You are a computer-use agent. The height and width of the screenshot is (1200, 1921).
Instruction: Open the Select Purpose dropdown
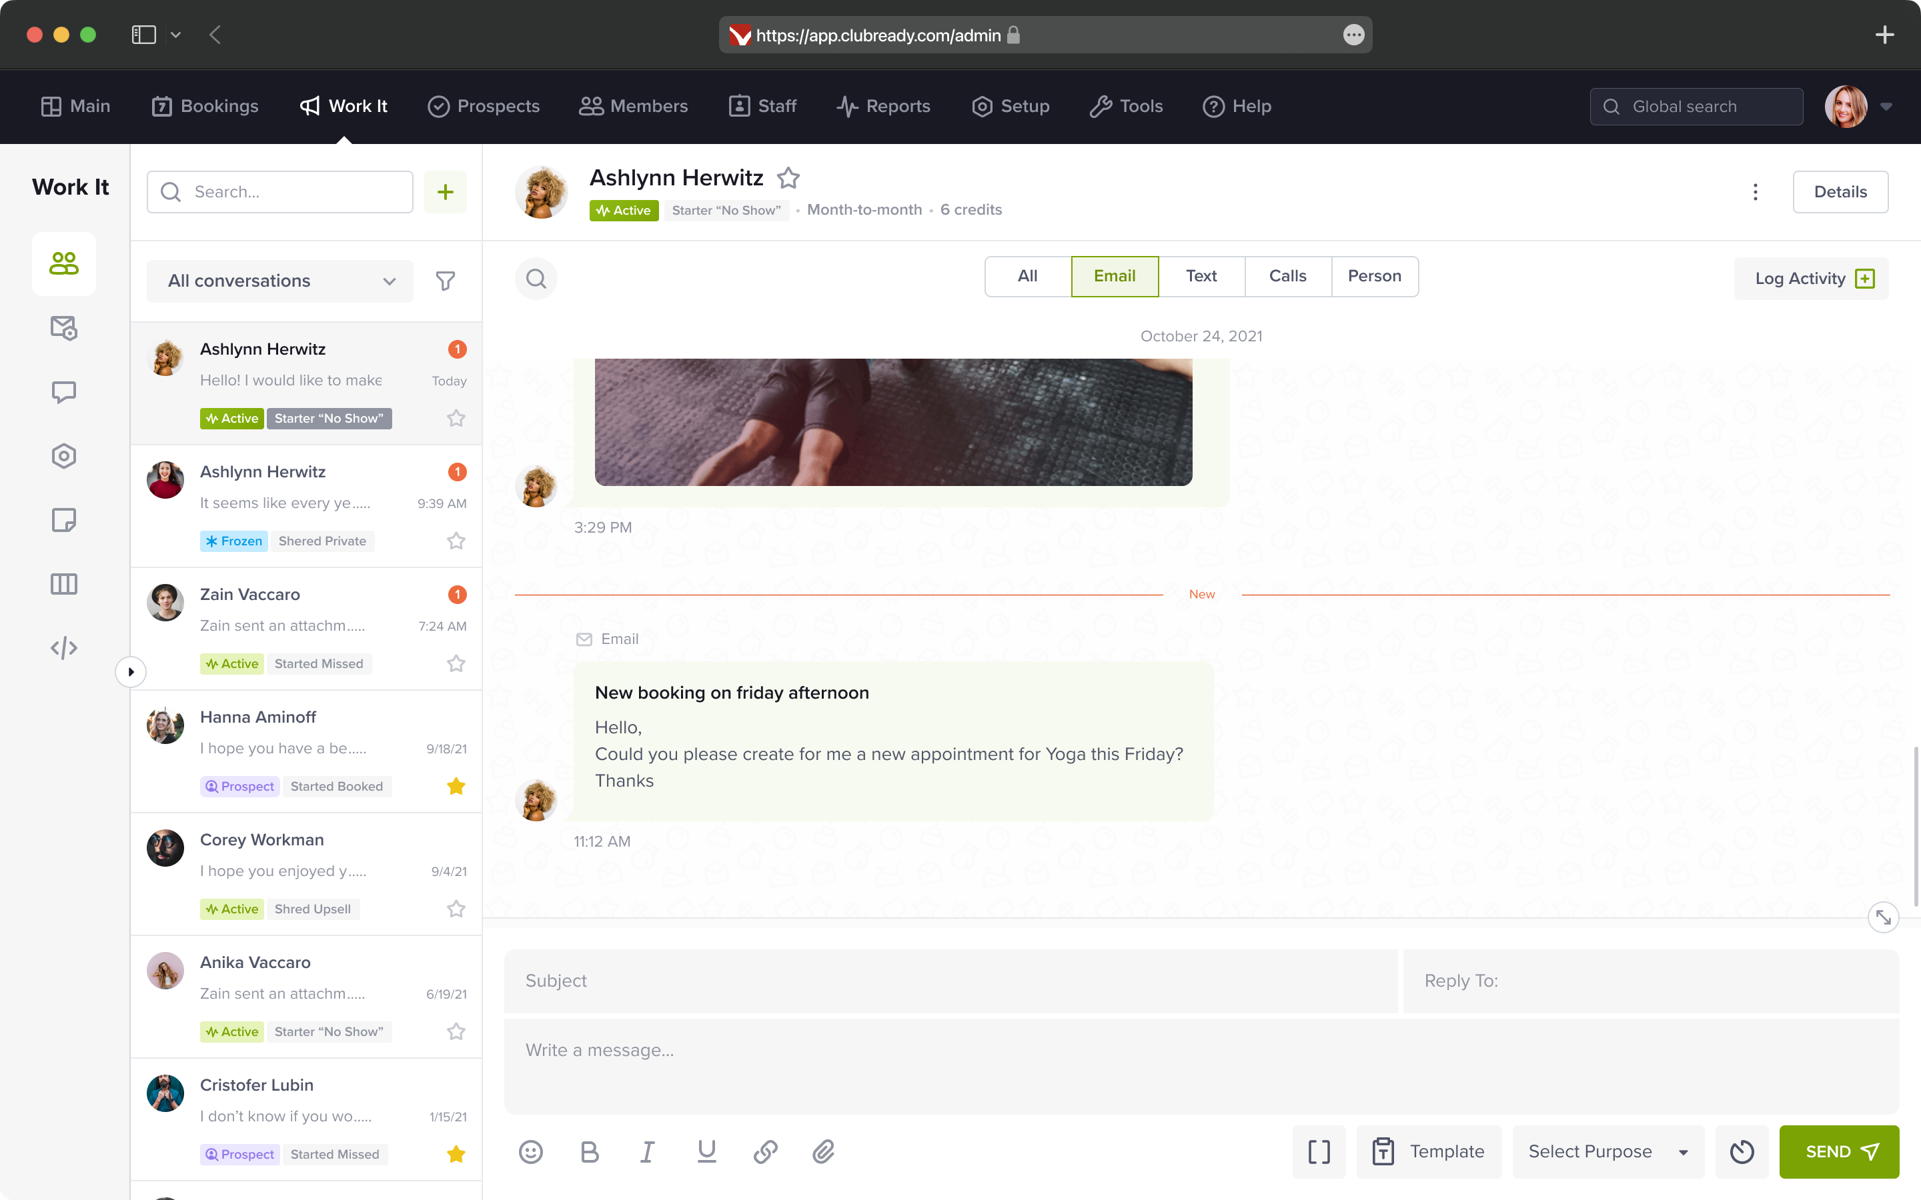click(1608, 1151)
